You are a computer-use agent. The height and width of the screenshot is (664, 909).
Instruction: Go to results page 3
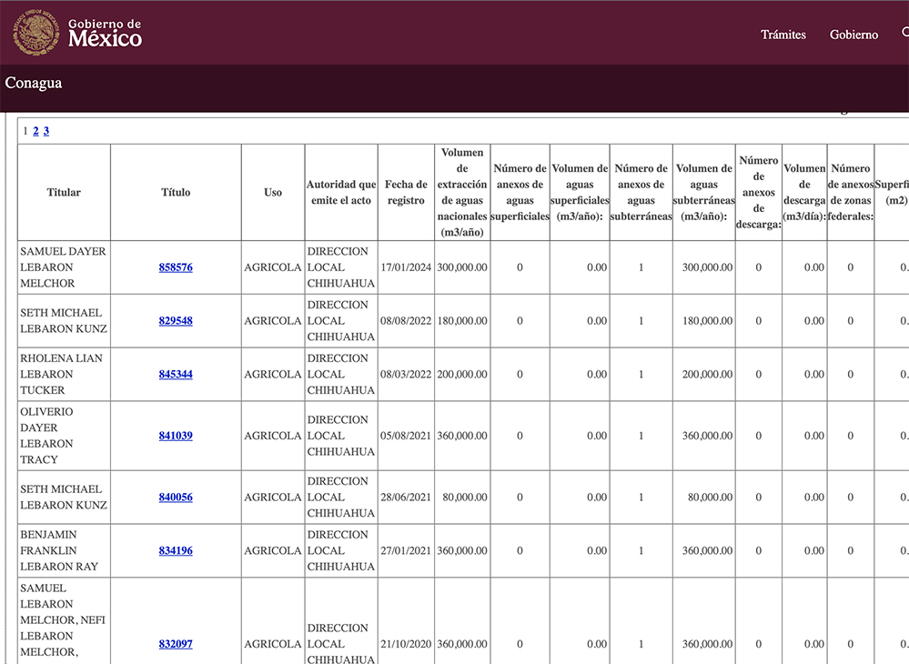pos(46,131)
